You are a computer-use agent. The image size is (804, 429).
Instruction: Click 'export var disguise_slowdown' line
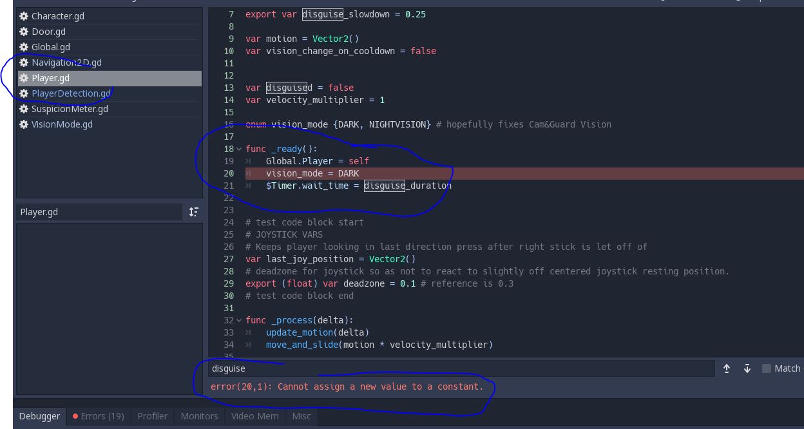[x=336, y=14]
